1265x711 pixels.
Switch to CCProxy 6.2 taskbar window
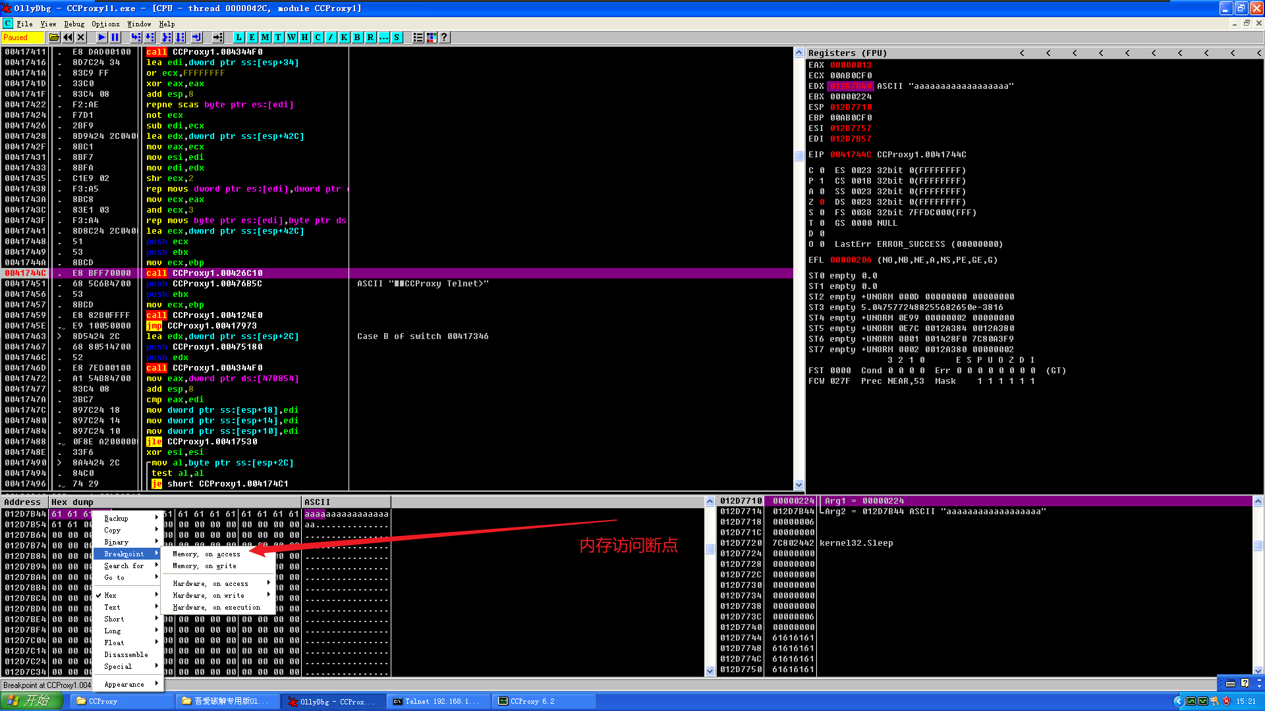(x=544, y=702)
